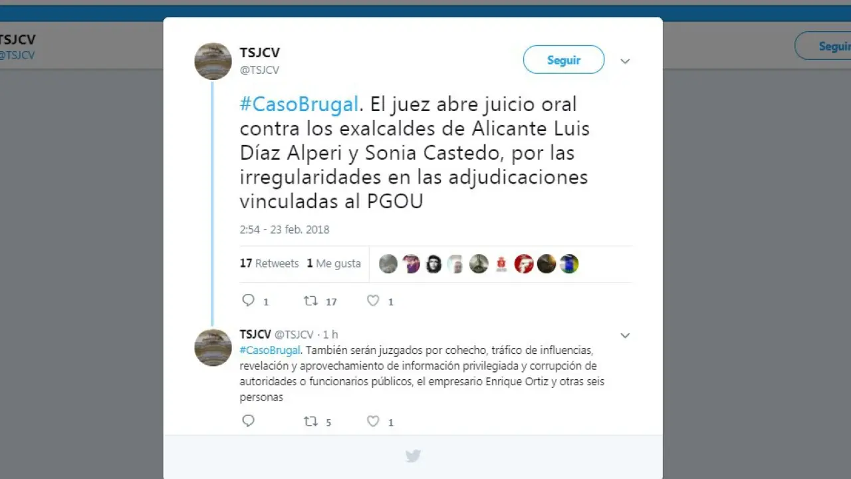Image resolution: width=851 pixels, height=479 pixels.
Task: Retweet the main tweet with 17 retweets
Action: [x=310, y=301]
